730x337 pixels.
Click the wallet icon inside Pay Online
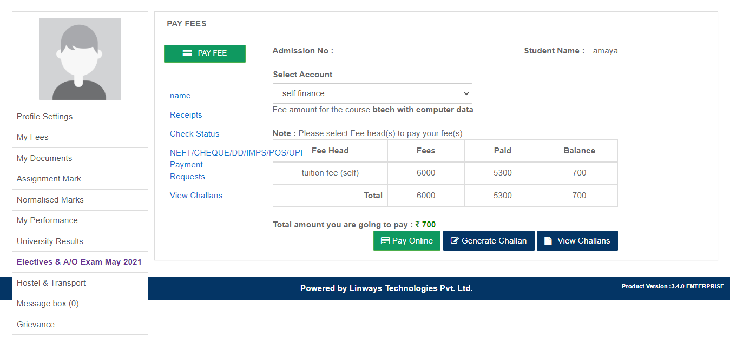[x=386, y=240]
